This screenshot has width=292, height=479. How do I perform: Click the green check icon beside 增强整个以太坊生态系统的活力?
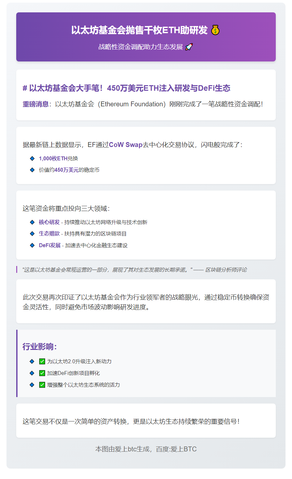[x=42, y=385]
